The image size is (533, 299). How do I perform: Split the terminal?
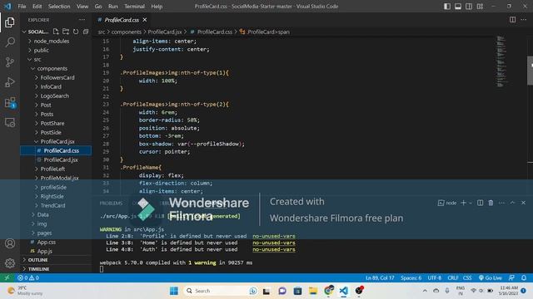480,203
